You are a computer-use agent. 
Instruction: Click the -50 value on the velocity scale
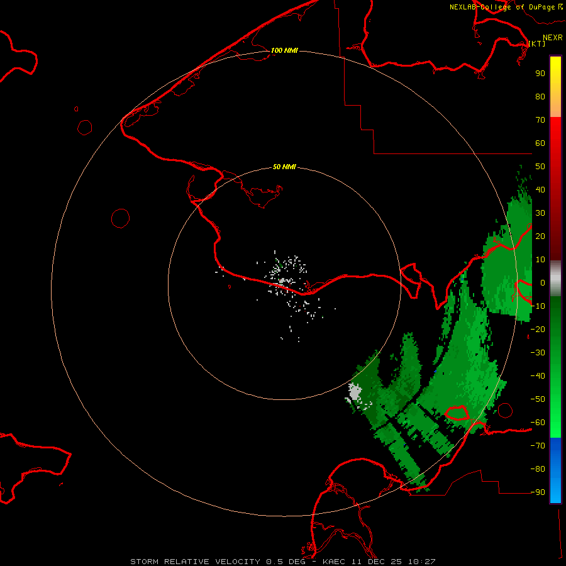click(x=538, y=399)
